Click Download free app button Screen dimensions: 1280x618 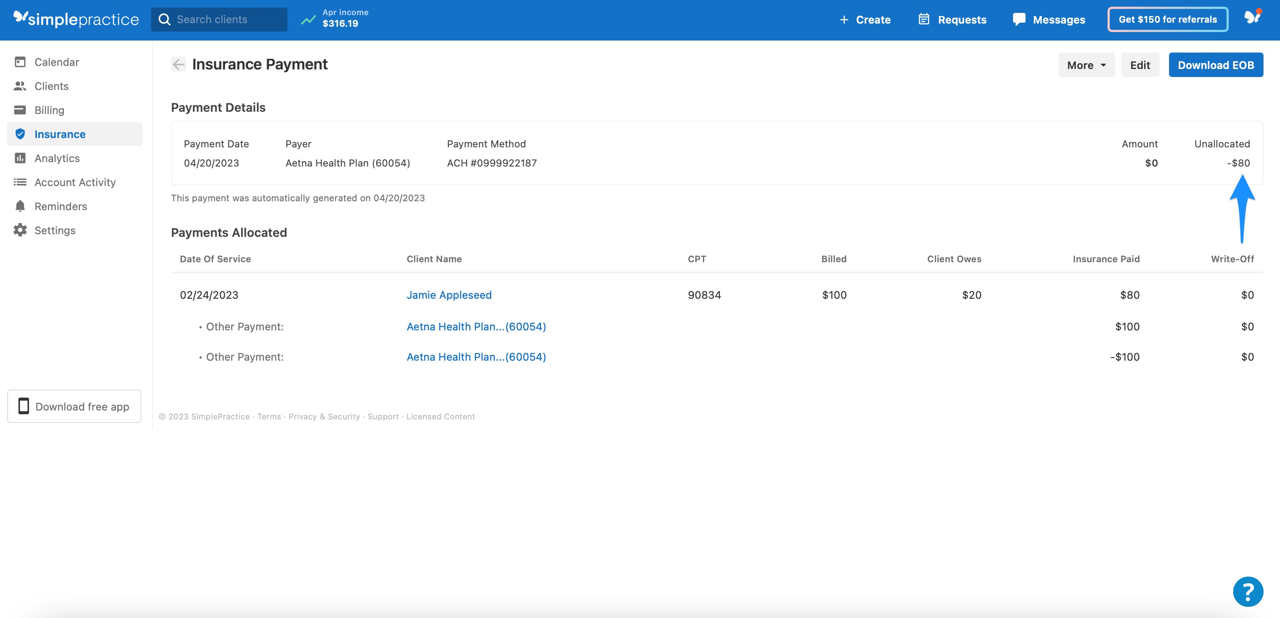point(74,406)
